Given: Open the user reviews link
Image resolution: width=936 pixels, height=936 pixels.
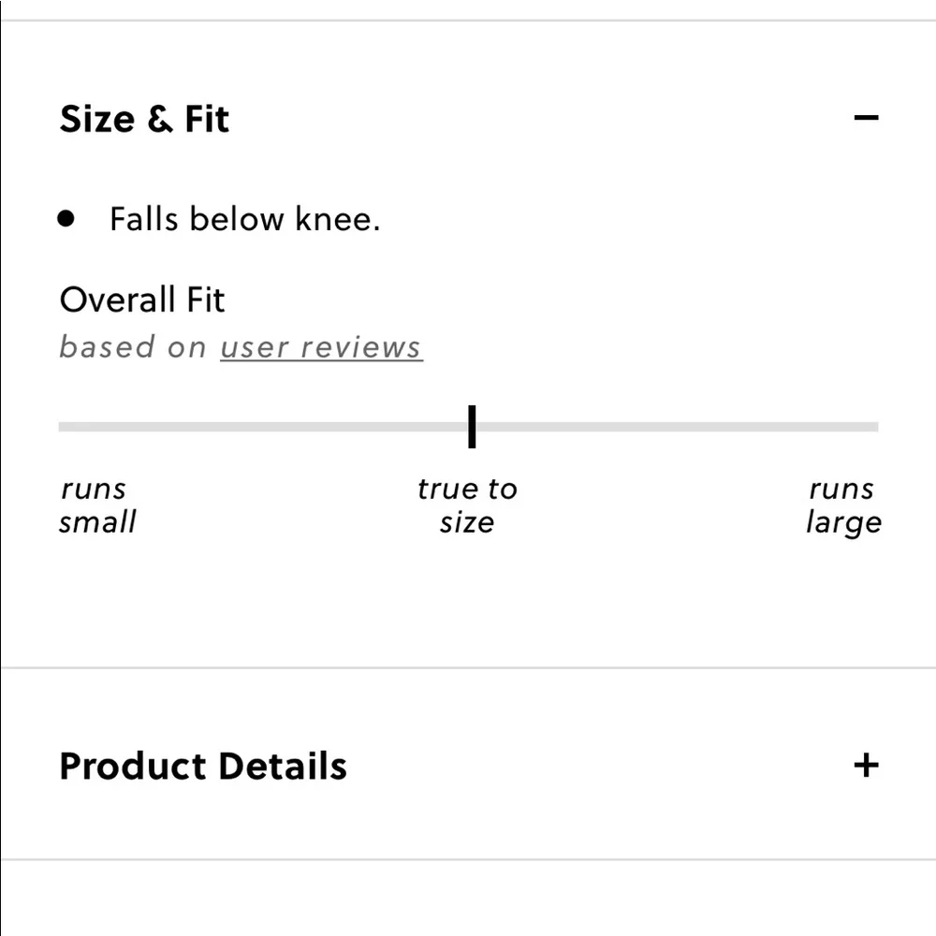Looking at the screenshot, I should click(321, 347).
